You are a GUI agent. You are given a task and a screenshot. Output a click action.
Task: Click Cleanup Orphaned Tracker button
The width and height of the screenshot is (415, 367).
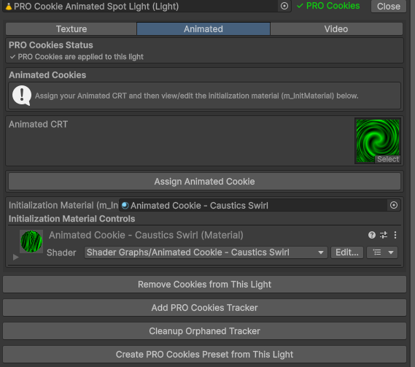204,331
